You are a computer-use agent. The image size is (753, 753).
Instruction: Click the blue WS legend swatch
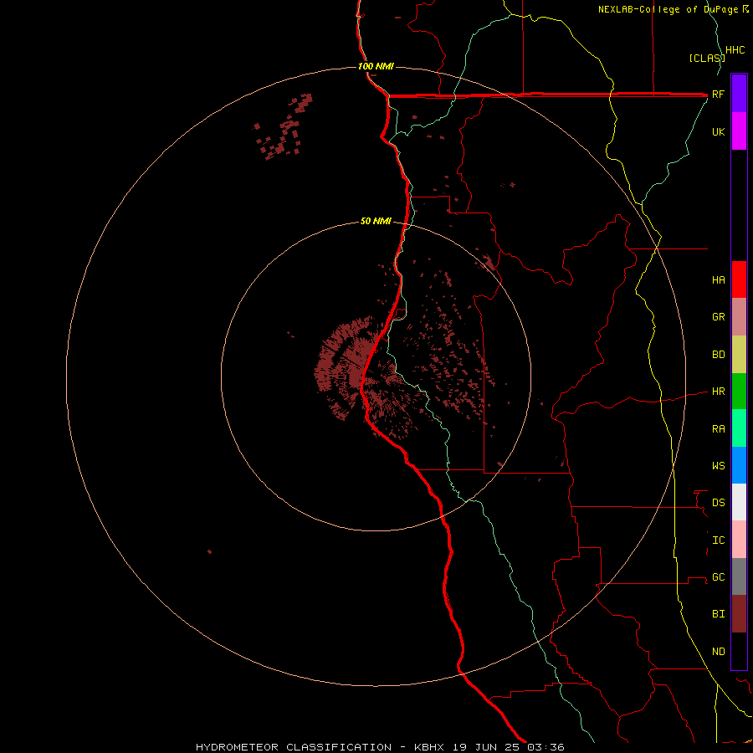(739, 465)
